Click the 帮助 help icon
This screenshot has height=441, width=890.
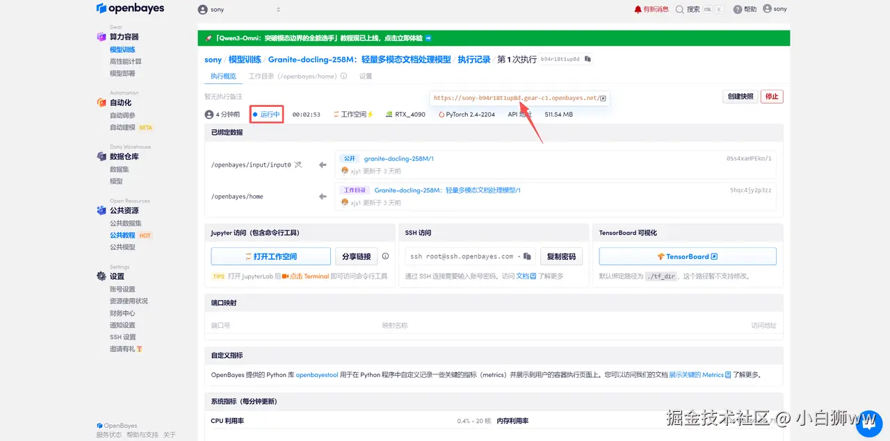pyautogui.click(x=738, y=10)
